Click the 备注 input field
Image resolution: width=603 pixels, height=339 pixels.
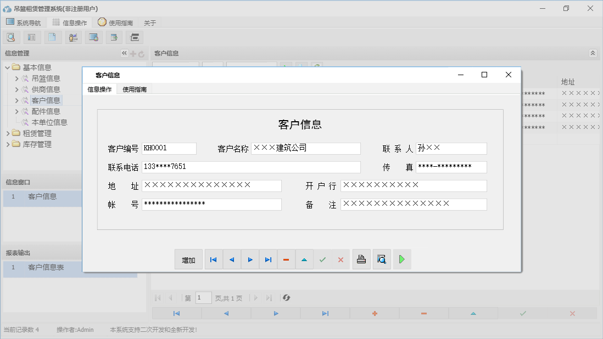(x=414, y=204)
